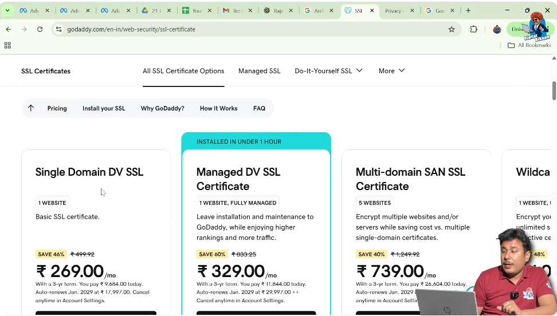Jump to the FAQ section
The image size is (557, 316).
tap(260, 108)
